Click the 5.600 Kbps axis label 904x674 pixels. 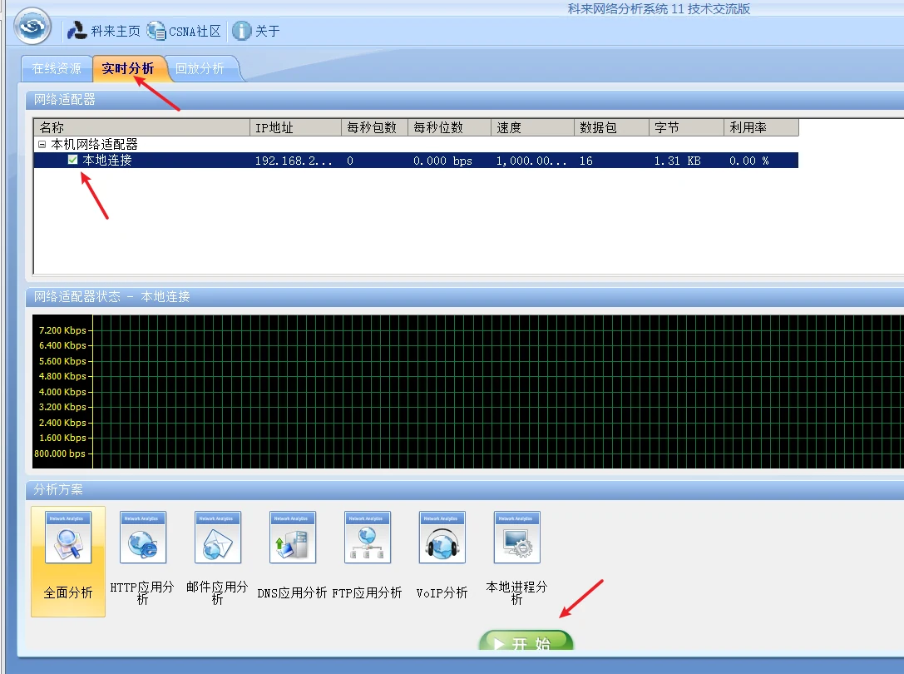coord(62,361)
